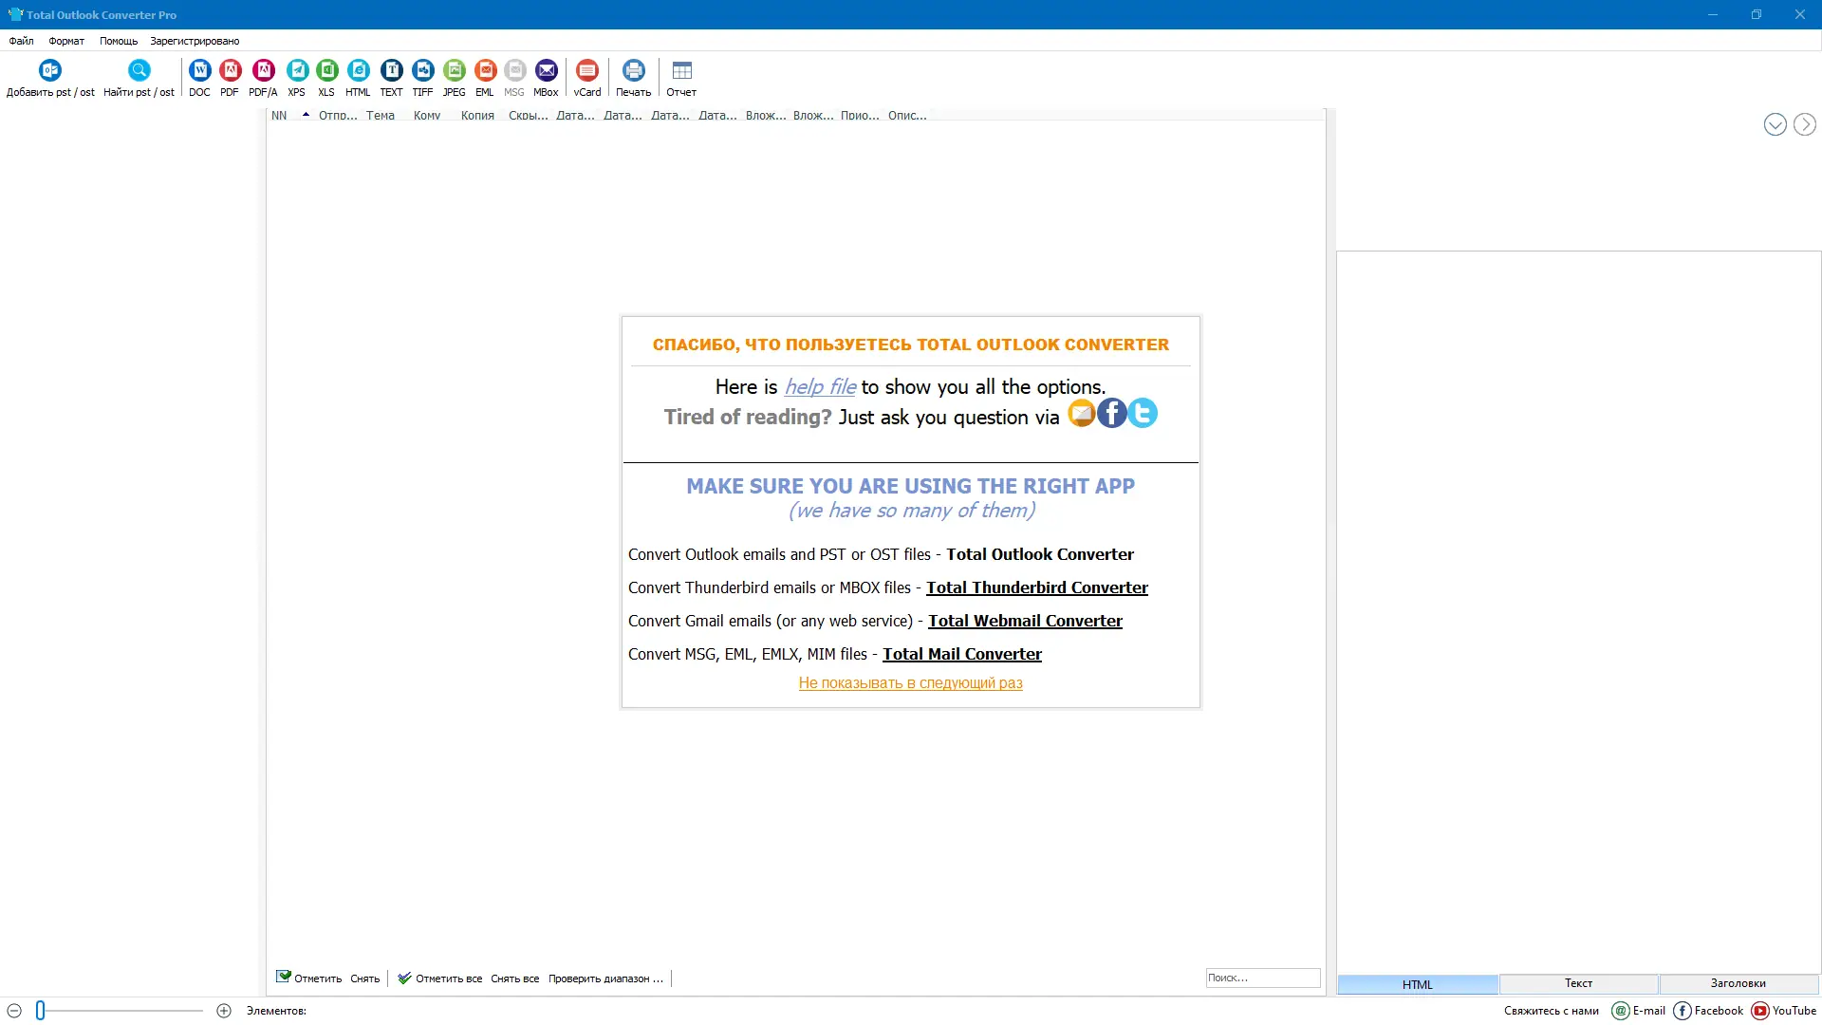Switch to the Заголовки tab

pos(1738,983)
